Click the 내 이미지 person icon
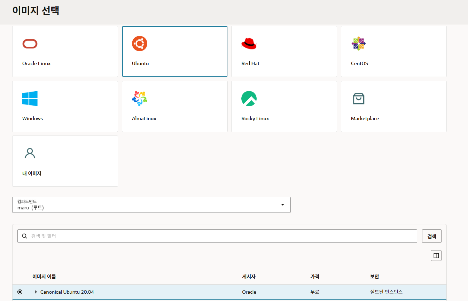 point(30,153)
